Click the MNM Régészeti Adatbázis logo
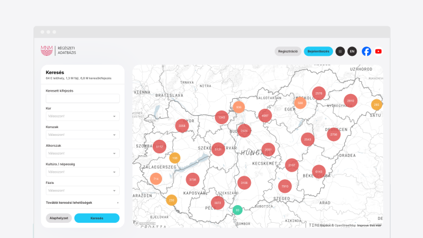The height and width of the screenshot is (238, 423). [x=58, y=51]
